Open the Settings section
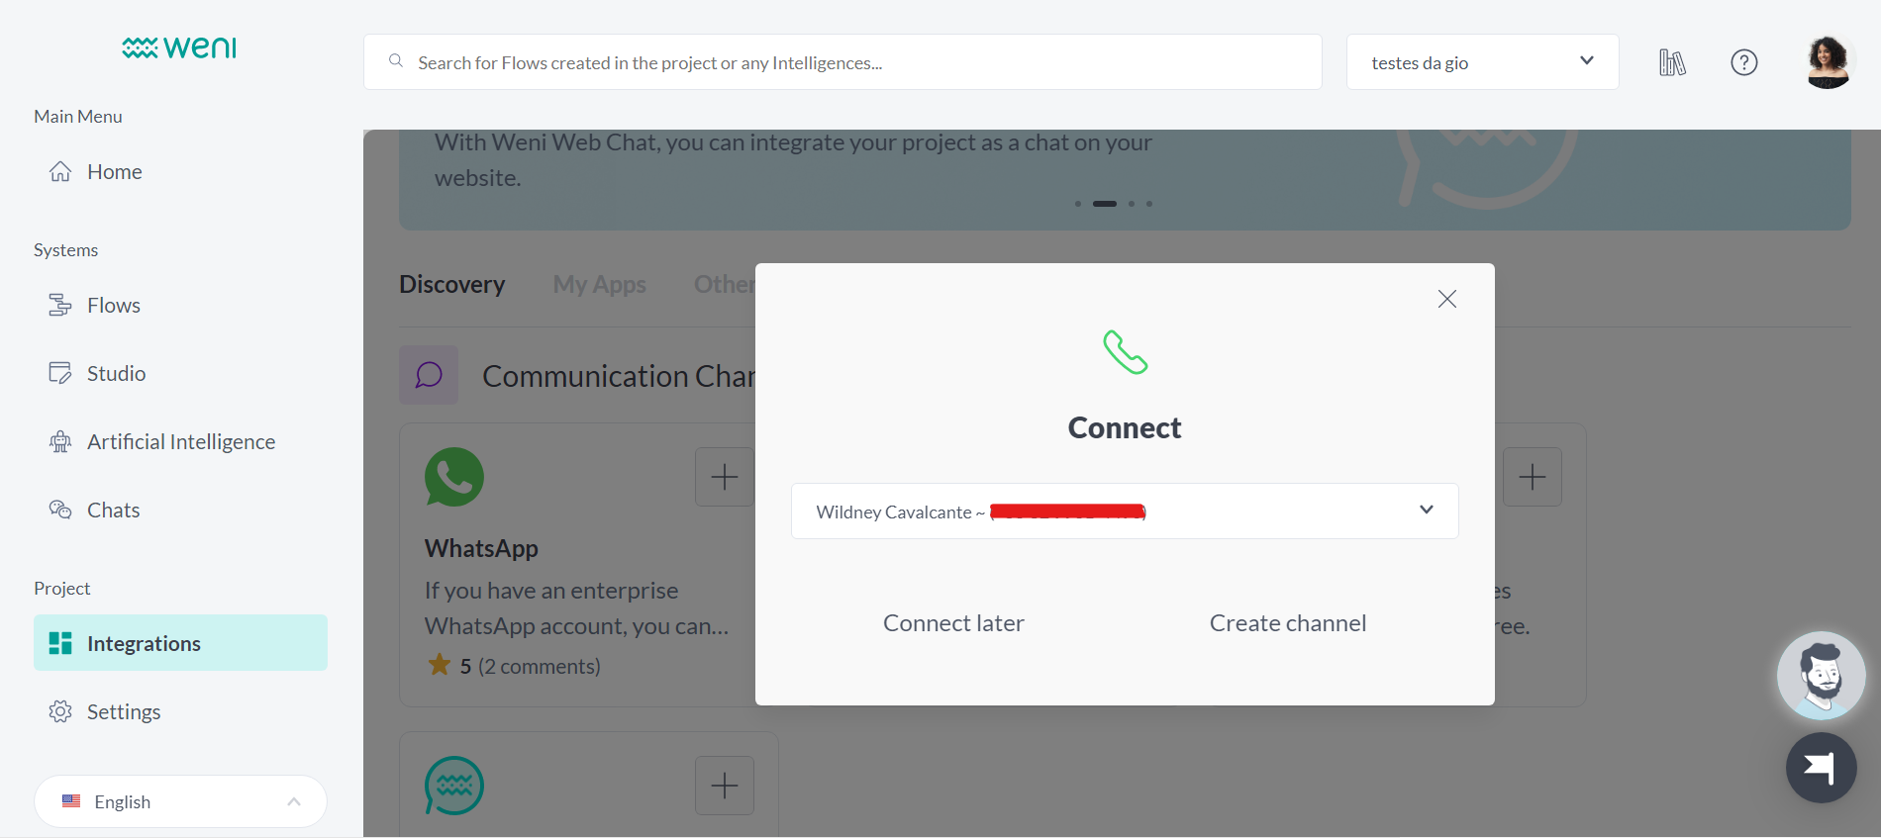 click(x=123, y=710)
